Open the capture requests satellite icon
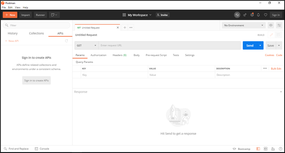The image size is (285, 153). point(245,15)
